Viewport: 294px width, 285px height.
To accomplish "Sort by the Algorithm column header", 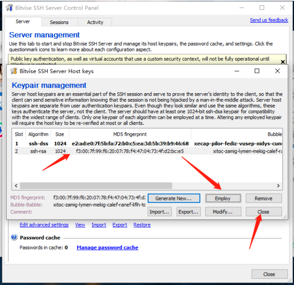I will [x=38, y=134].
